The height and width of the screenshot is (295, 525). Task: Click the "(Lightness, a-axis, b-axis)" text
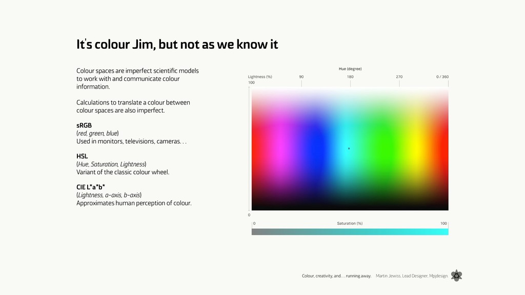tap(109, 195)
